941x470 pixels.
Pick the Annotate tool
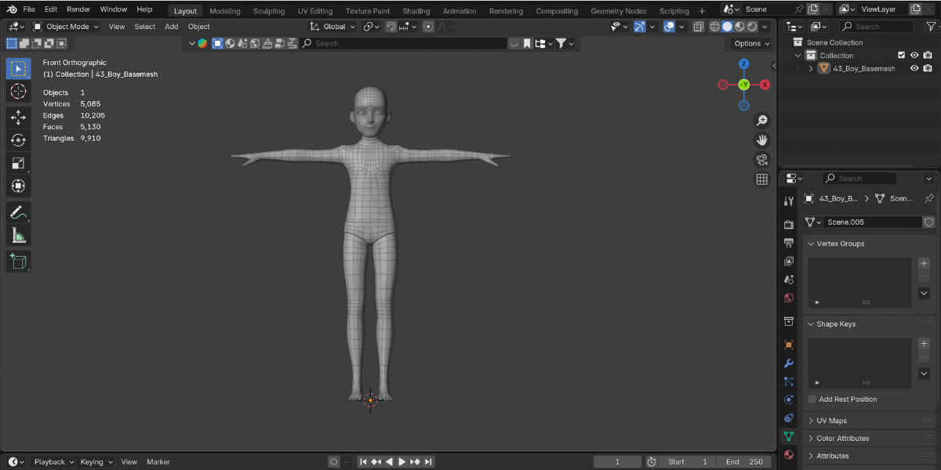click(19, 211)
